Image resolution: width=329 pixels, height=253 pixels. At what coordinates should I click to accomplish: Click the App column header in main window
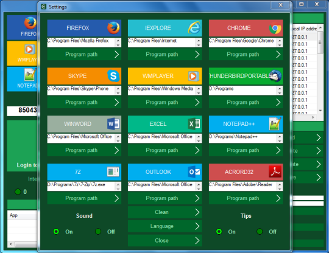(23, 215)
